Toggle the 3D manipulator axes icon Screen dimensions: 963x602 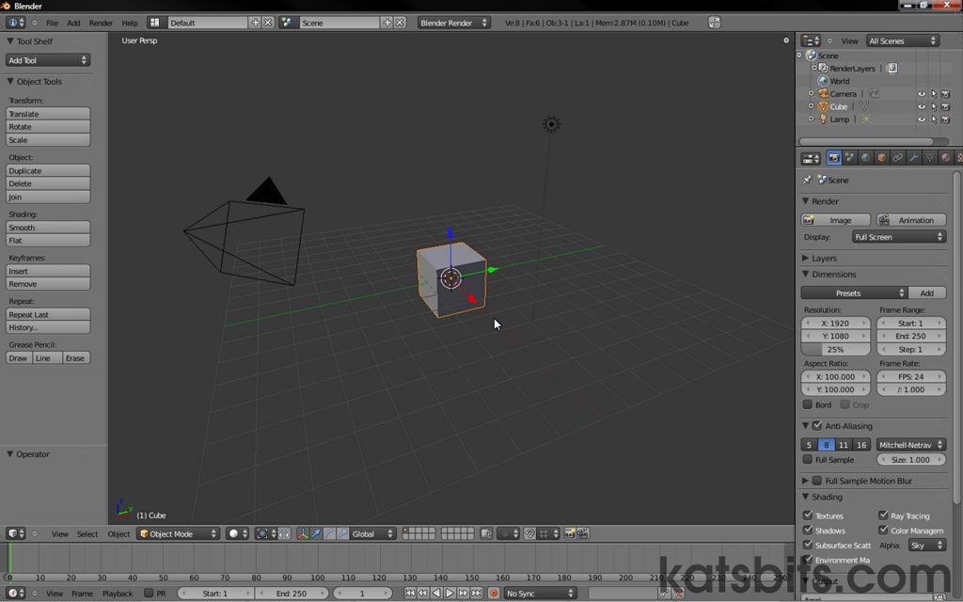(x=302, y=534)
